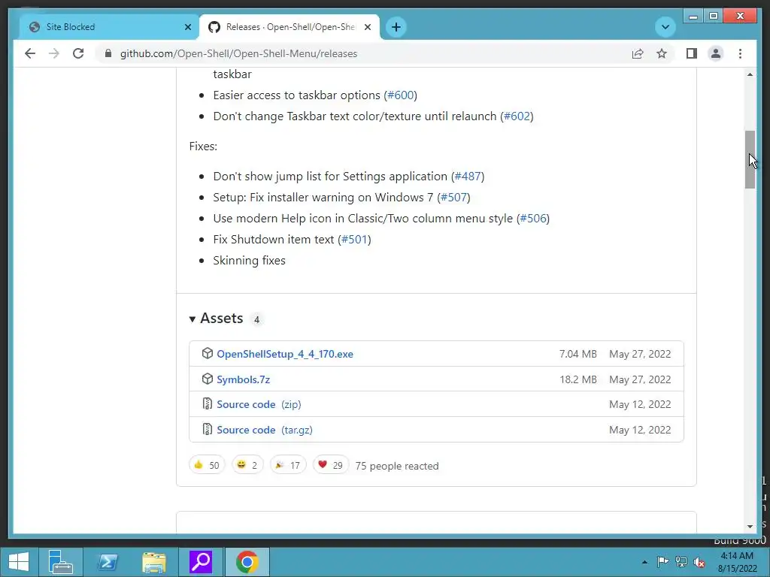Click the laugh reaction with 2

[247, 465]
